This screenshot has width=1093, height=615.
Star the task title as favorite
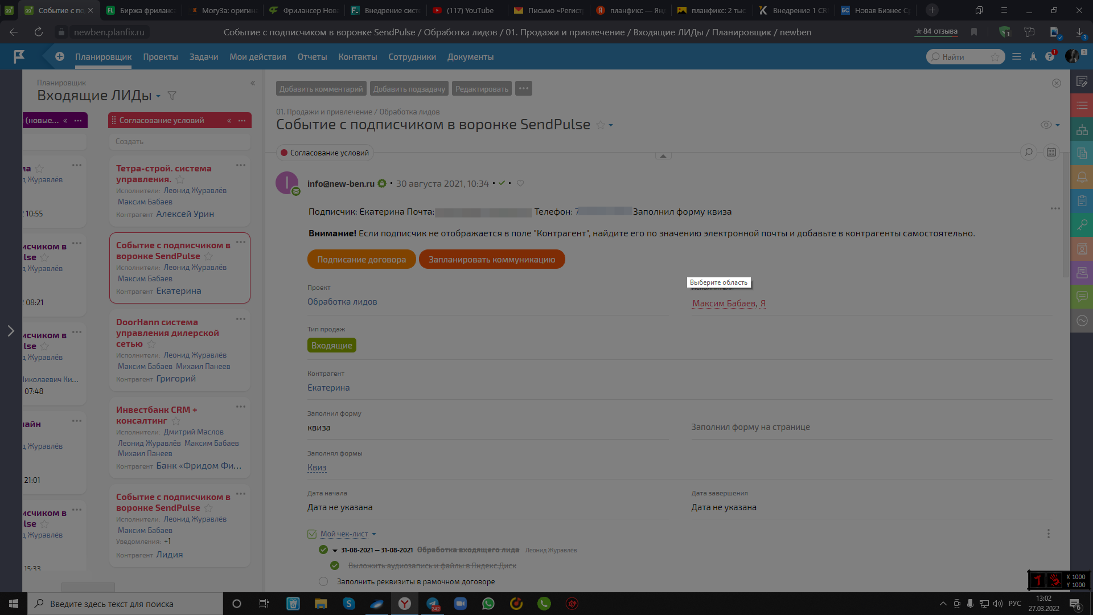(600, 125)
